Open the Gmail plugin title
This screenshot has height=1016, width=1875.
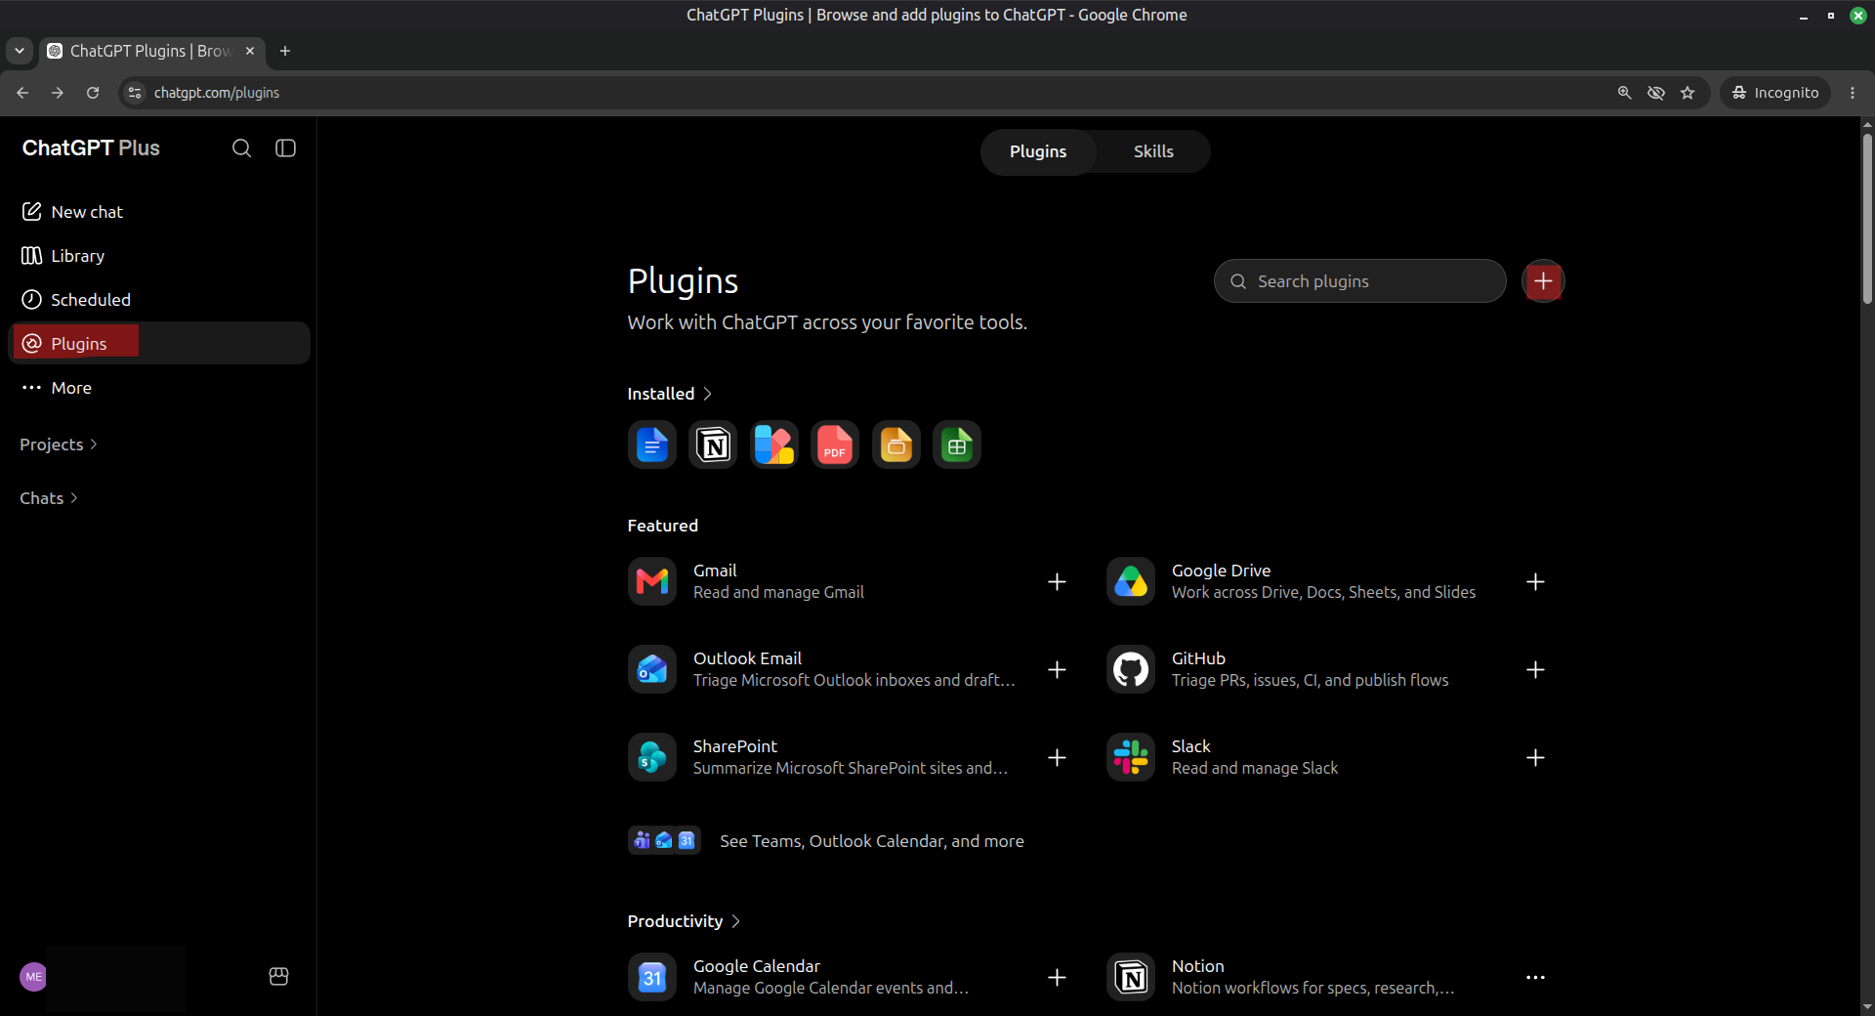[715, 571]
